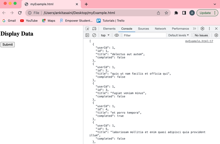Click the Submit button
This screenshot has width=220, height=144.
click(x=8, y=44)
